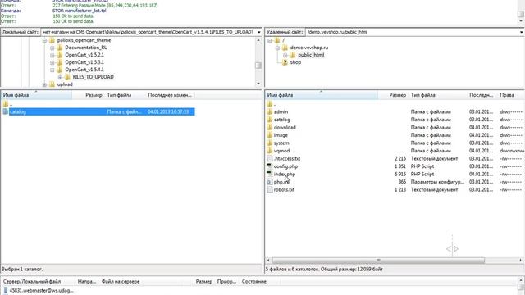This screenshot has height=295, width=525.
Task: Click the remote Последнее изменение column header
Action: pyautogui.click(x=482, y=95)
